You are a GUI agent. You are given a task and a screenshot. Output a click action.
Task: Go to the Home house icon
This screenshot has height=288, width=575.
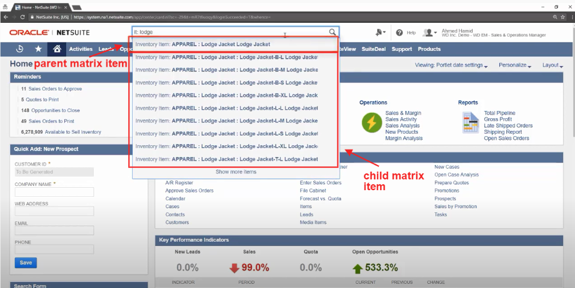click(x=57, y=49)
